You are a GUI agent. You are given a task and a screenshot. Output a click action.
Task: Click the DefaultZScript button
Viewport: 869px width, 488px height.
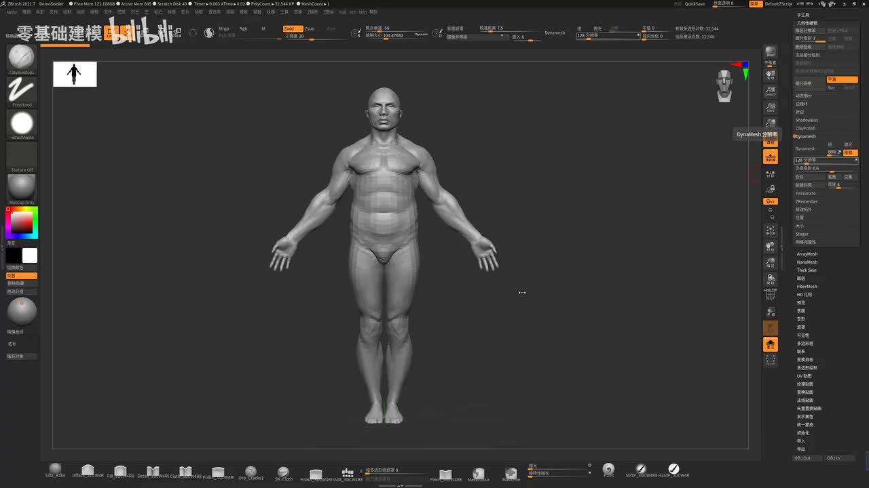pos(778,3)
